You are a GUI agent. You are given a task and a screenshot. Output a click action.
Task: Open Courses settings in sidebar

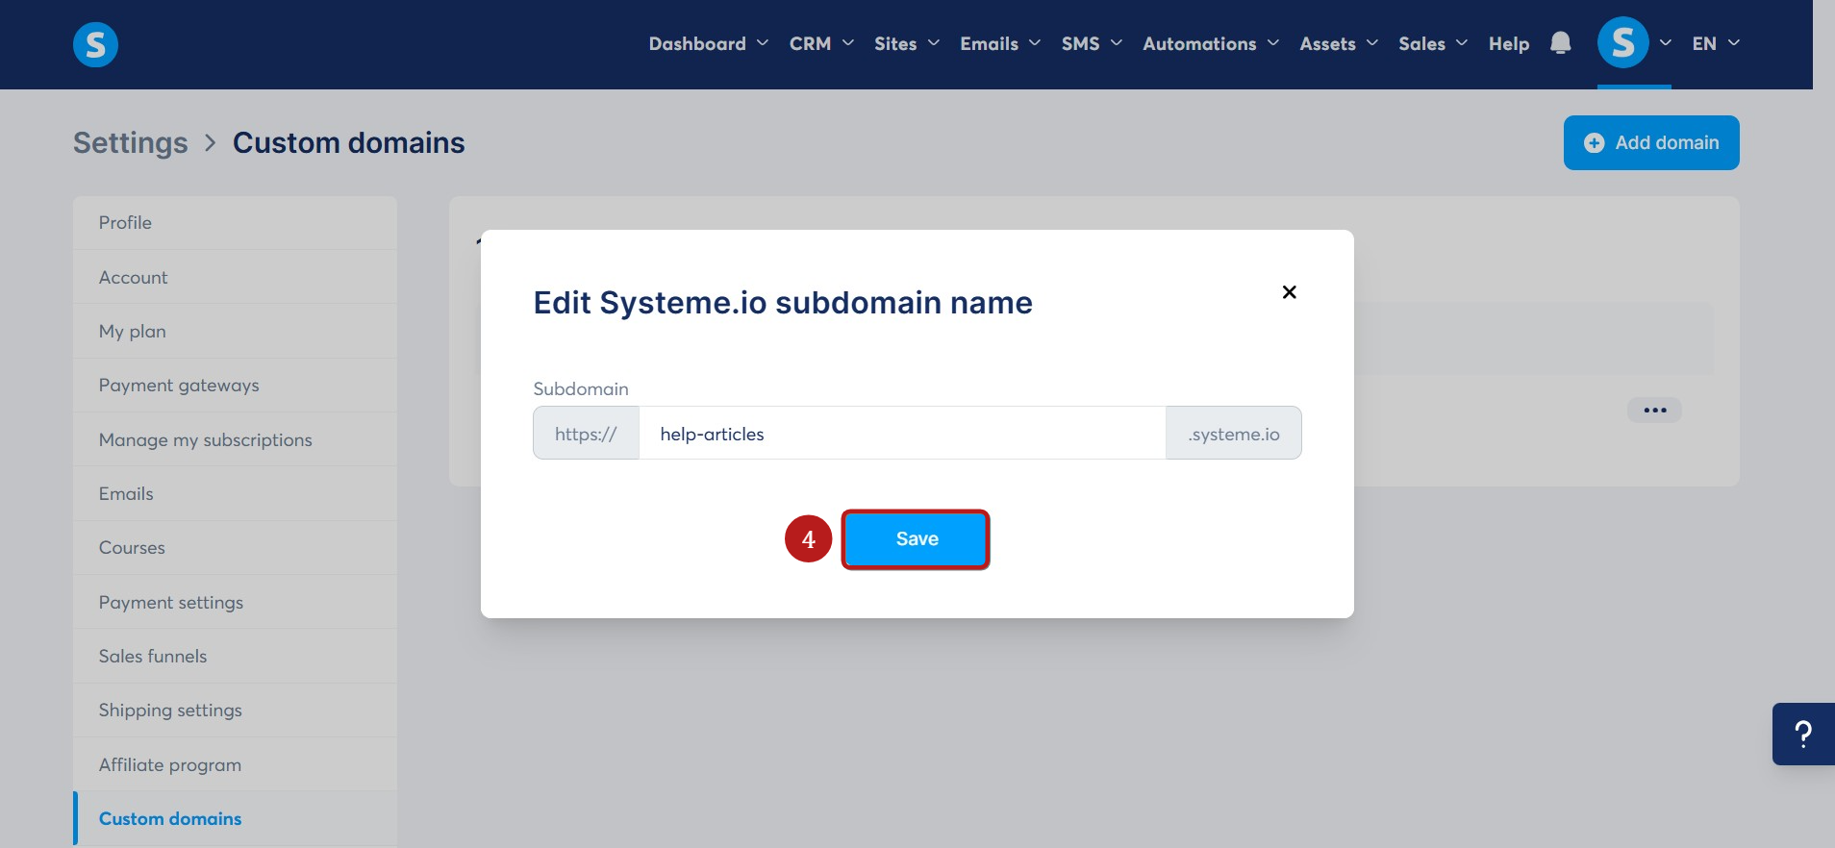235,548
